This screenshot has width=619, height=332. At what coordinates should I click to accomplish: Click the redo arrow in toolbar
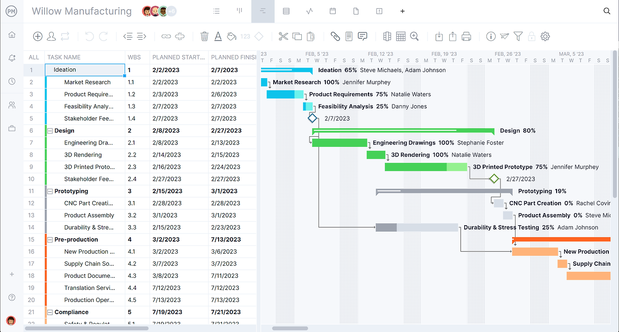103,36
